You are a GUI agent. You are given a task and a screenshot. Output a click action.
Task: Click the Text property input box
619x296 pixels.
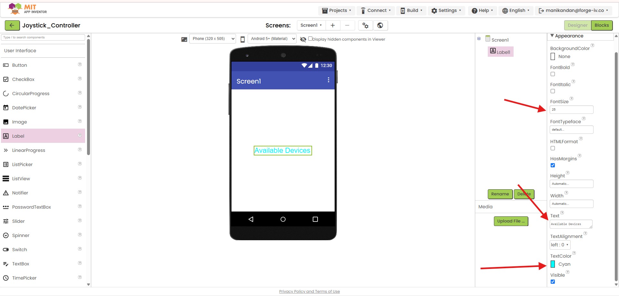point(571,224)
